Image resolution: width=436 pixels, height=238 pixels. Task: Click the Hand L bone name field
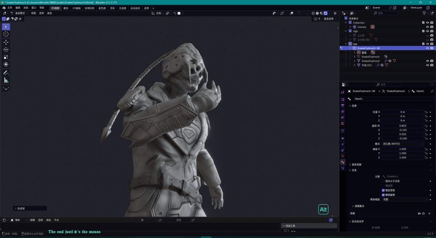tap(394, 99)
